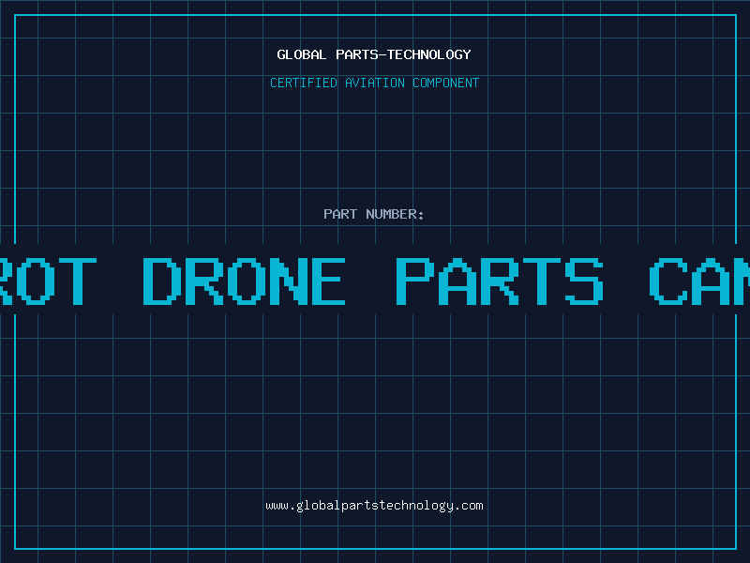Click the .com ending of the URL

pyautogui.click(x=468, y=506)
